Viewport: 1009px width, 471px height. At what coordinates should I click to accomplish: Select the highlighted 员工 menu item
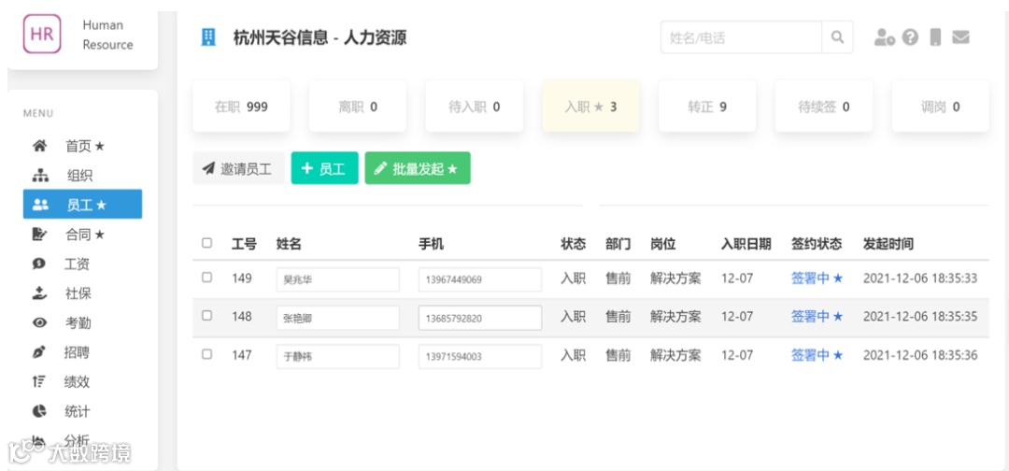point(82,205)
